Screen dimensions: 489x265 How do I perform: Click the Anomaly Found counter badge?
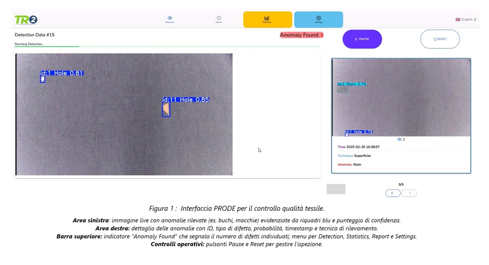click(301, 35)
